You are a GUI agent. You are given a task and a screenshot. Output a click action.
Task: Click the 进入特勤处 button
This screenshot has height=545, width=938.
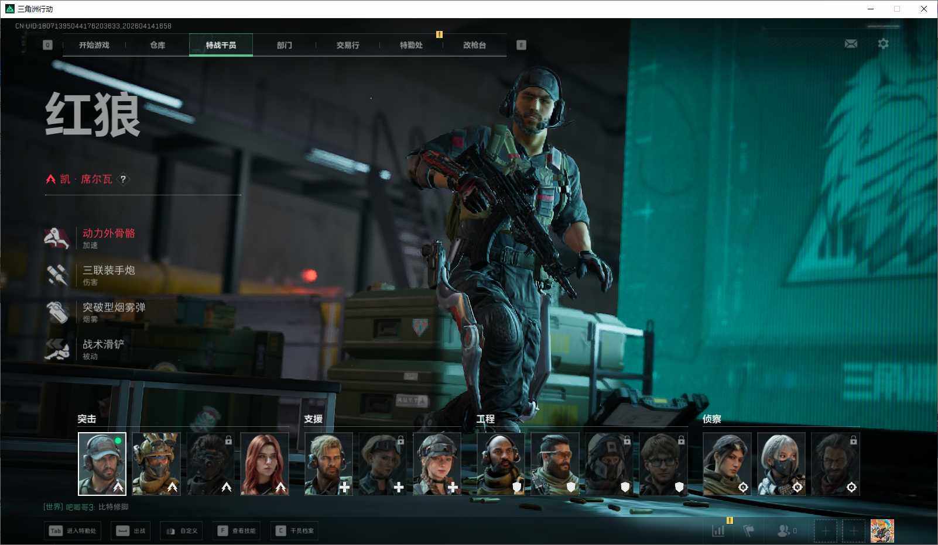point(73,531)
